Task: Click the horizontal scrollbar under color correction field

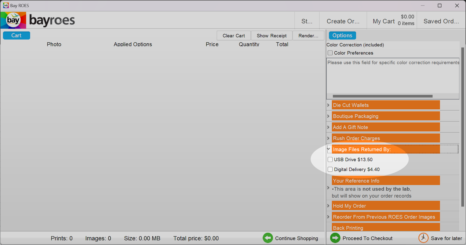Action: (382, 96)
